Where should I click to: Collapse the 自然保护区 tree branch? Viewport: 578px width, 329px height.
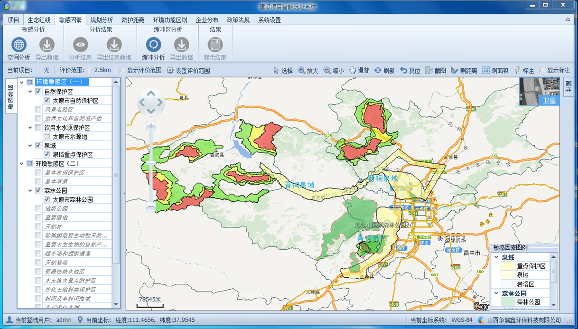(x=30, y=92)
